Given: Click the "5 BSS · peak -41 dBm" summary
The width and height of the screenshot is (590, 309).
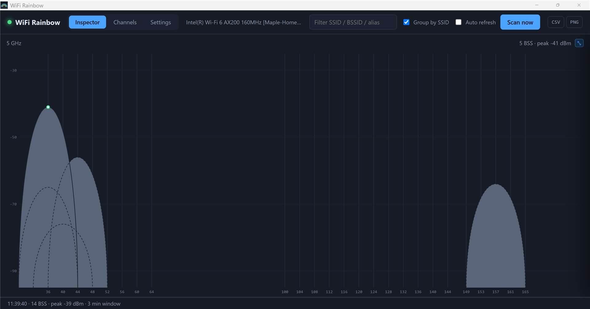Looking at the screenshot, I should pyautogui.click(x=545, y=43).
